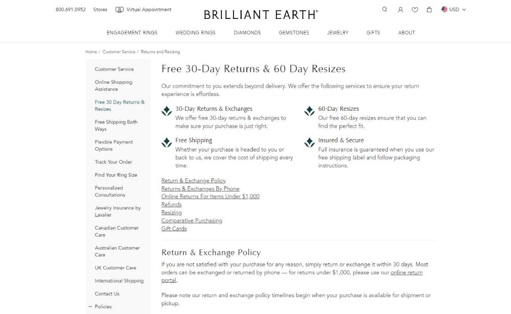The height and width of the screenshot is (314, 511).
Task: Jump to Resizing anchor link
Action: (x=171, y=213)
